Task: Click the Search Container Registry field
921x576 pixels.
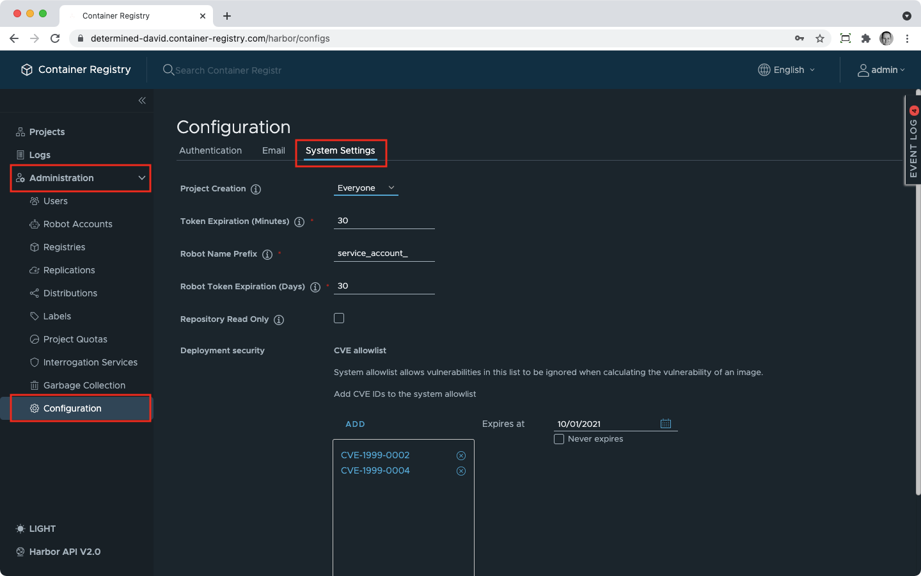Action: pos(229,70)
